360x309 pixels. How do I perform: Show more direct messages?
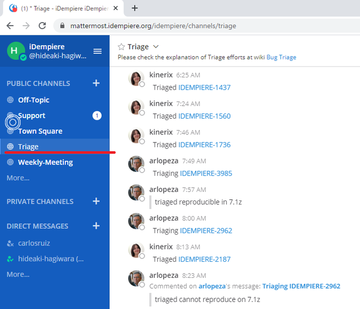18,274
